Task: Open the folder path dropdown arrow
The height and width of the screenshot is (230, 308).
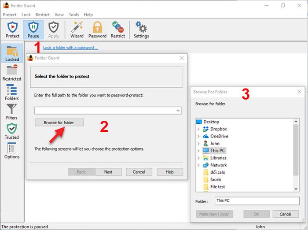Action: [x=178, y=111]
